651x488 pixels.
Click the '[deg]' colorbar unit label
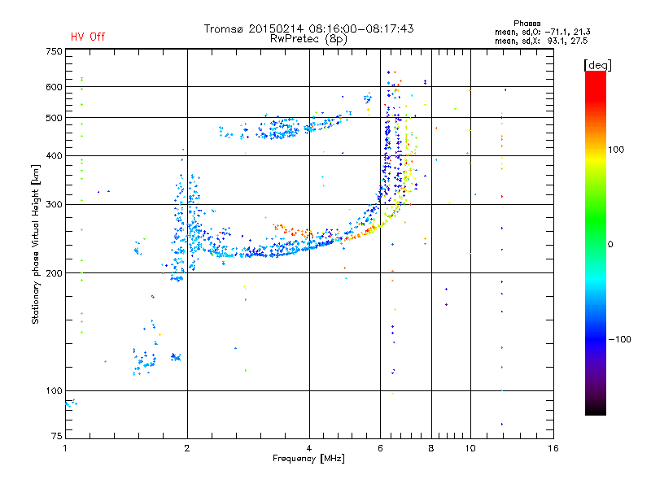(597, 66)
